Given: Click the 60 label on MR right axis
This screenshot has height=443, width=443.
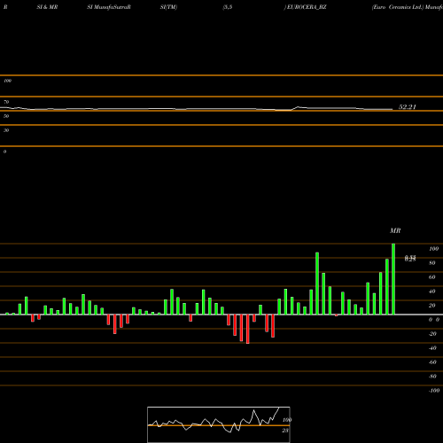Looking at the screenshot, I should point(432,277).
